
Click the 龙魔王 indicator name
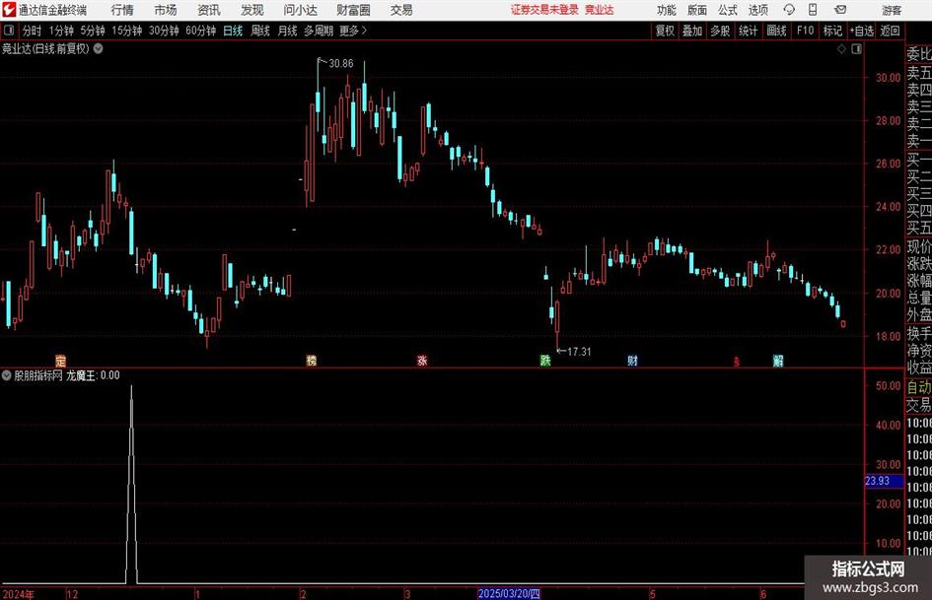point(81,375)
